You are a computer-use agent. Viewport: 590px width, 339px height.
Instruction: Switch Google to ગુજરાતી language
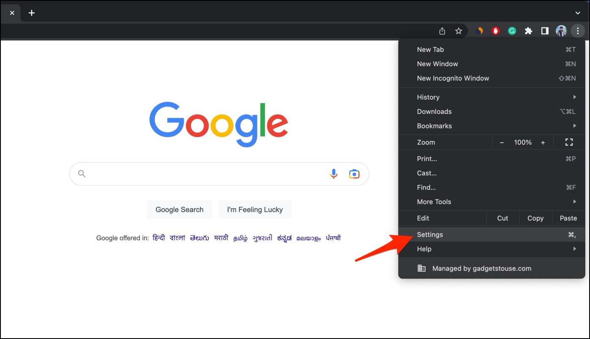(262, 238)
